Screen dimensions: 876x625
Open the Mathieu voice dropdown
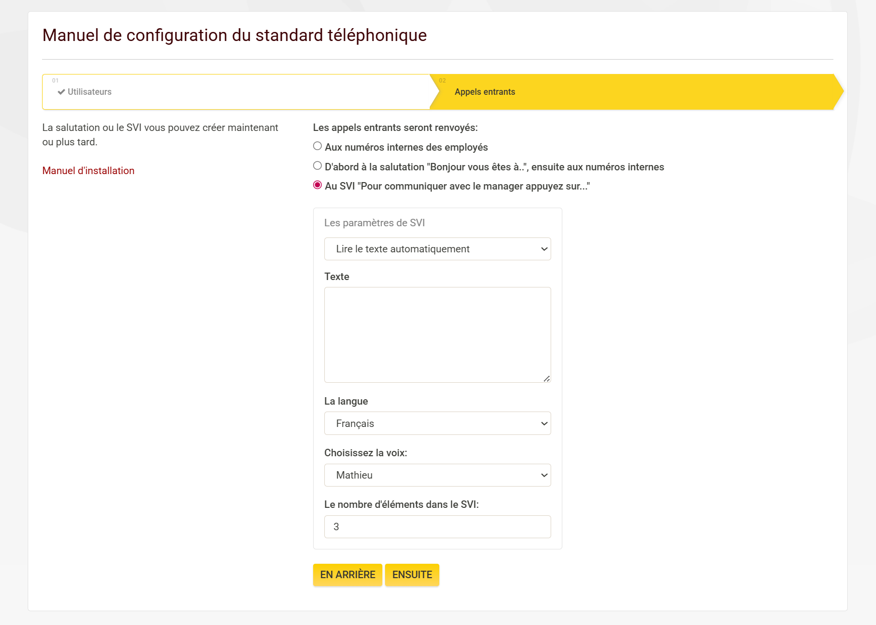point(437,475)
